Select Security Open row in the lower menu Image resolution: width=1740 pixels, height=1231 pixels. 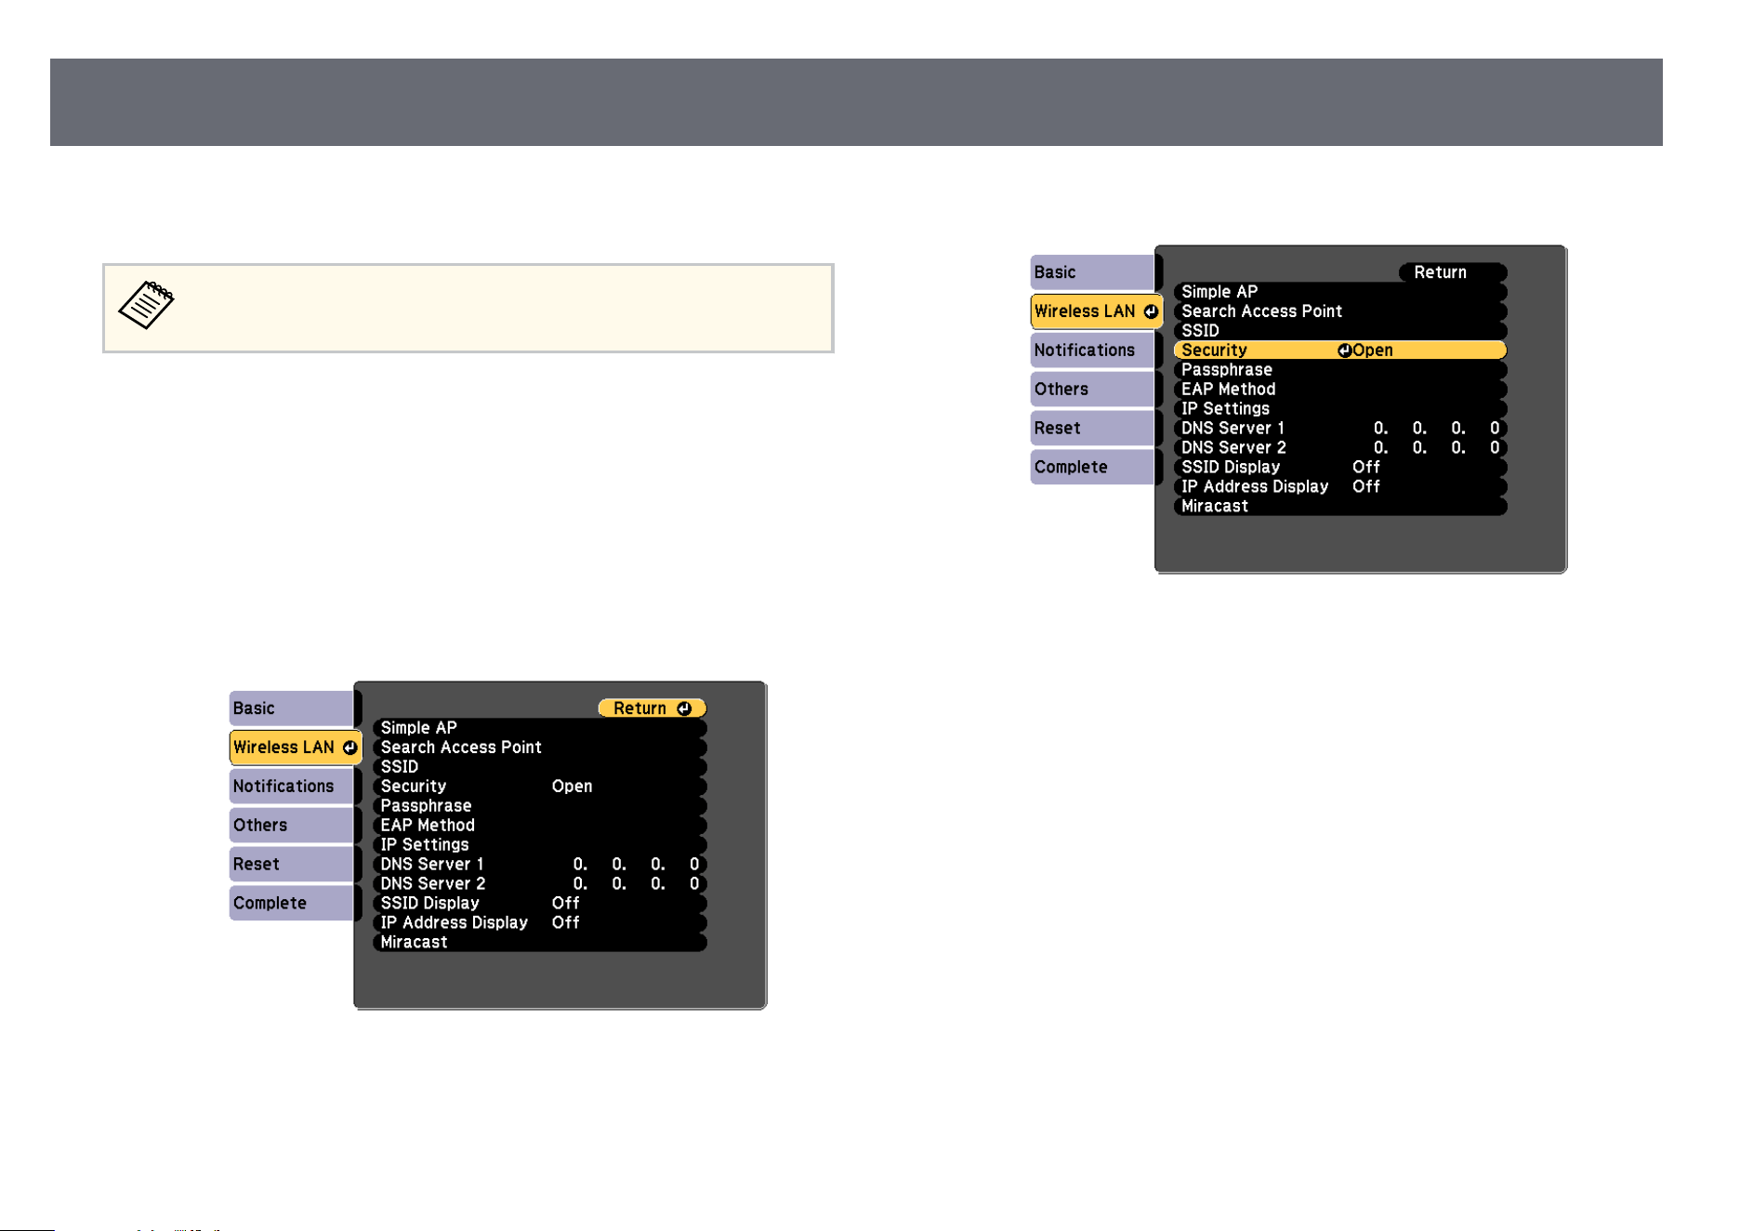(x=540, y=787)
